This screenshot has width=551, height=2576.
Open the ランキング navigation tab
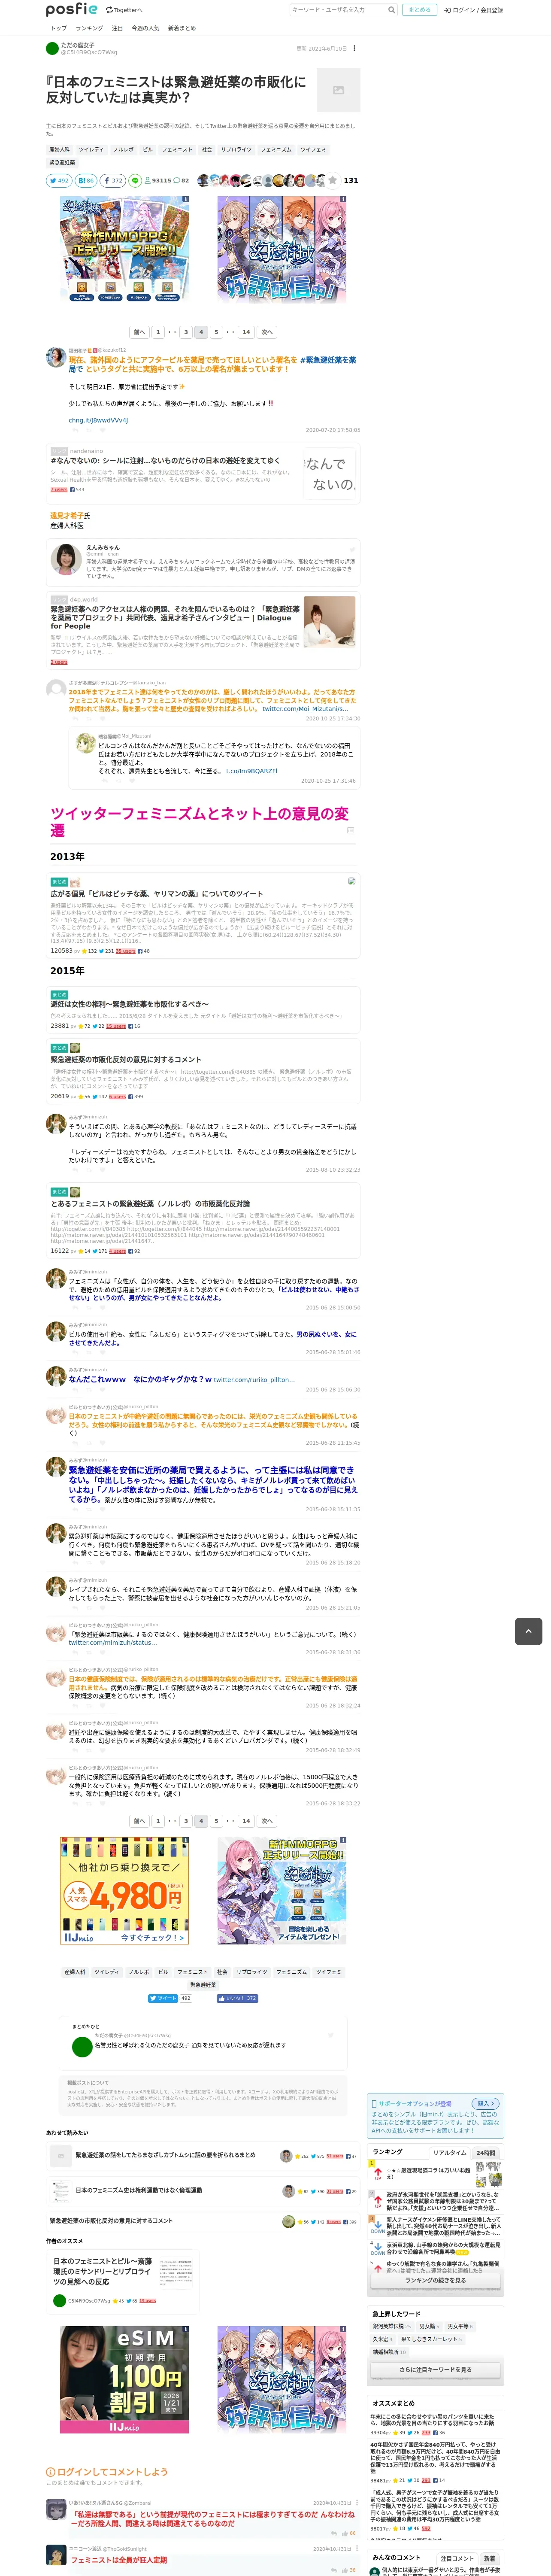click(x=89, y=28)
